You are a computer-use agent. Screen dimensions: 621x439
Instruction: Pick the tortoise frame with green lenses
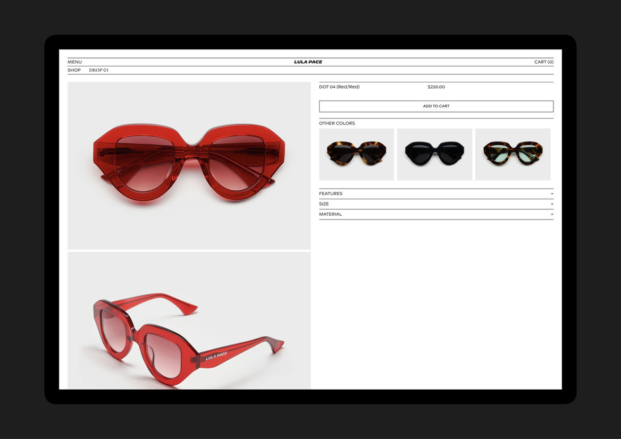513,154
